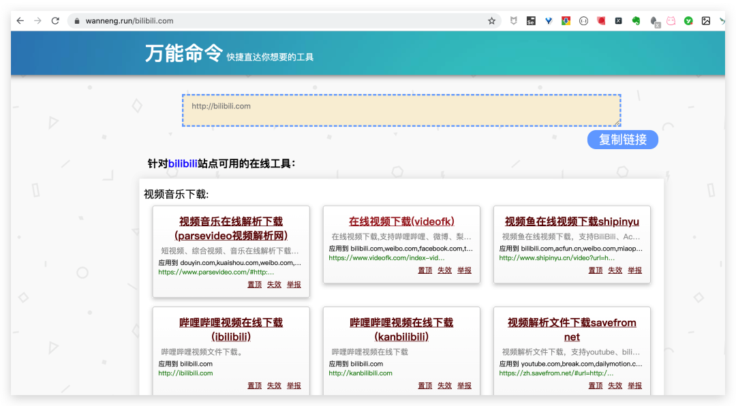Open the gray egg extension icon
Image resolution: width=736 pixels, height=406 pixels.
click(x=654, y=21)
